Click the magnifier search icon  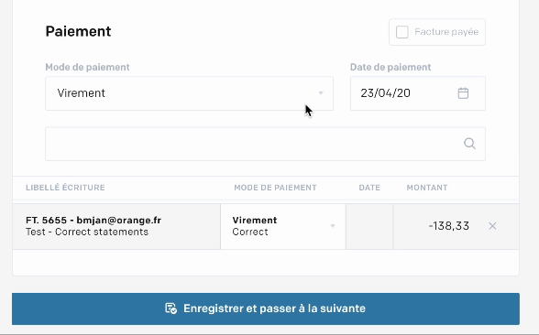point(469,144)
